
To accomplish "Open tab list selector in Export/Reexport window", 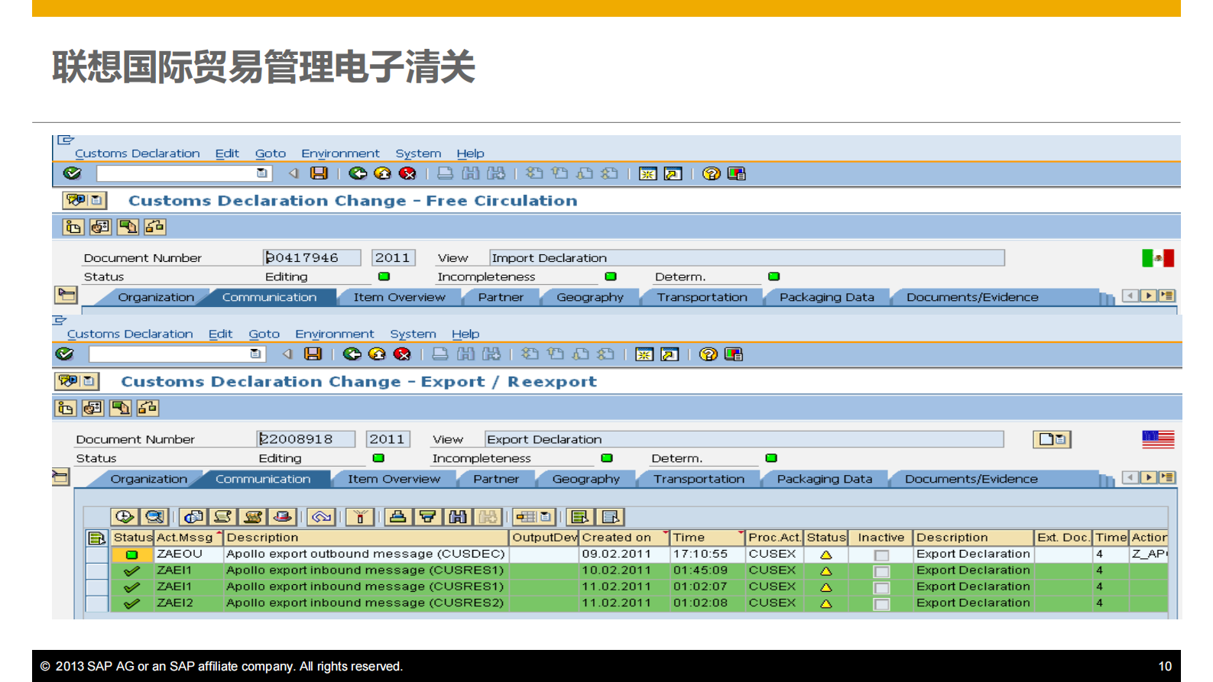I will [1166, 477].
